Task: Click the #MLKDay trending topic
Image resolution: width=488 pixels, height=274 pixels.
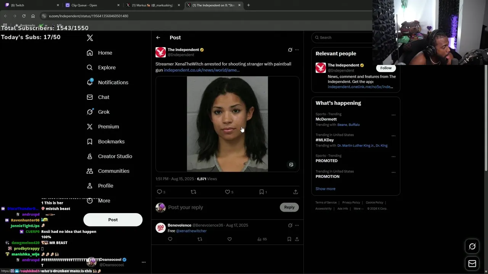Action: click(x=324, y=140)
